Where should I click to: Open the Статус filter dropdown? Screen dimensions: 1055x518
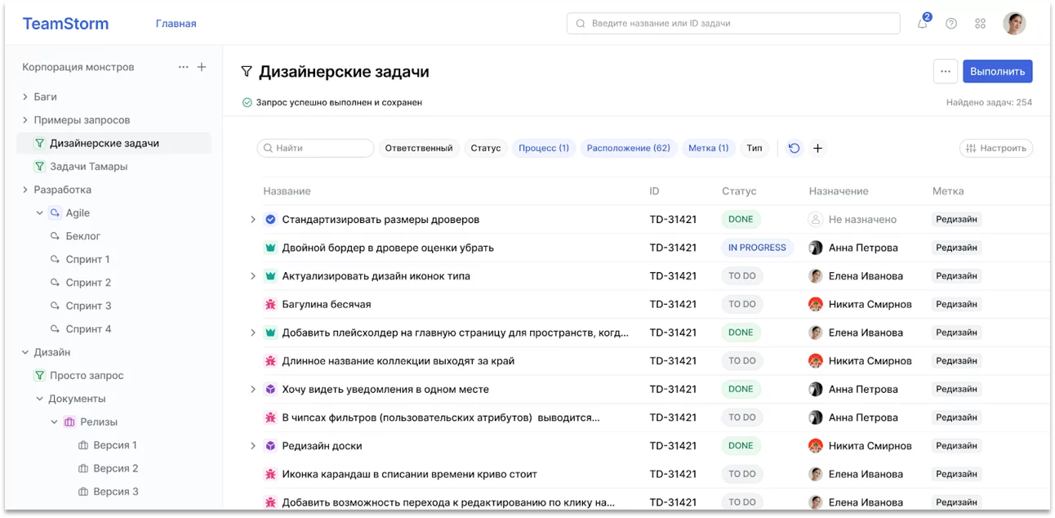point(486,148)
